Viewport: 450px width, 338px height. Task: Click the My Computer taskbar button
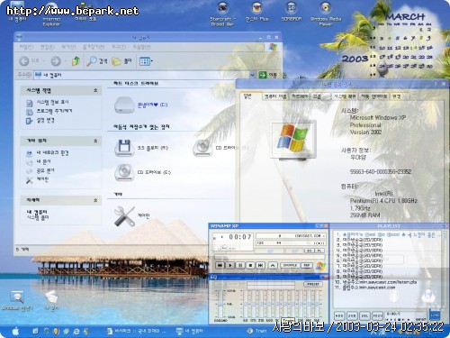(x=190, y=331)
